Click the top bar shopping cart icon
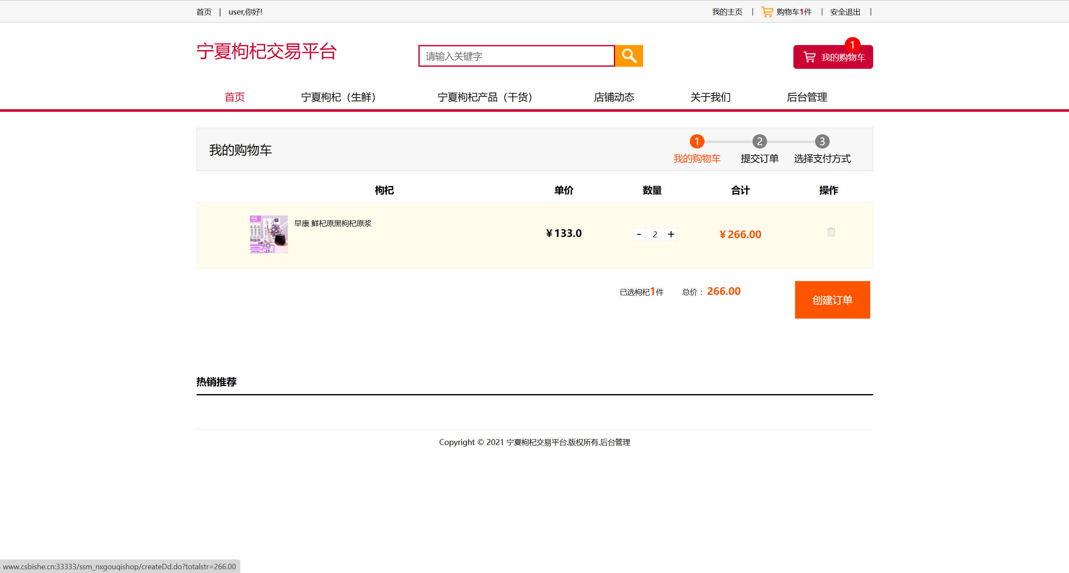 (767, 12)
